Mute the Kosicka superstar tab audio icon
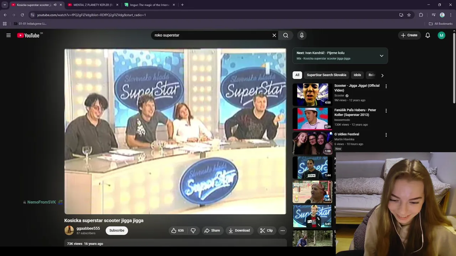 [x=55, y=5]
